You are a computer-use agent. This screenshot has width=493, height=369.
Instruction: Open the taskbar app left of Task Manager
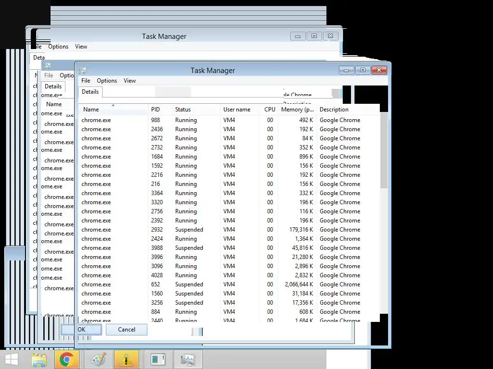(158, 359)
